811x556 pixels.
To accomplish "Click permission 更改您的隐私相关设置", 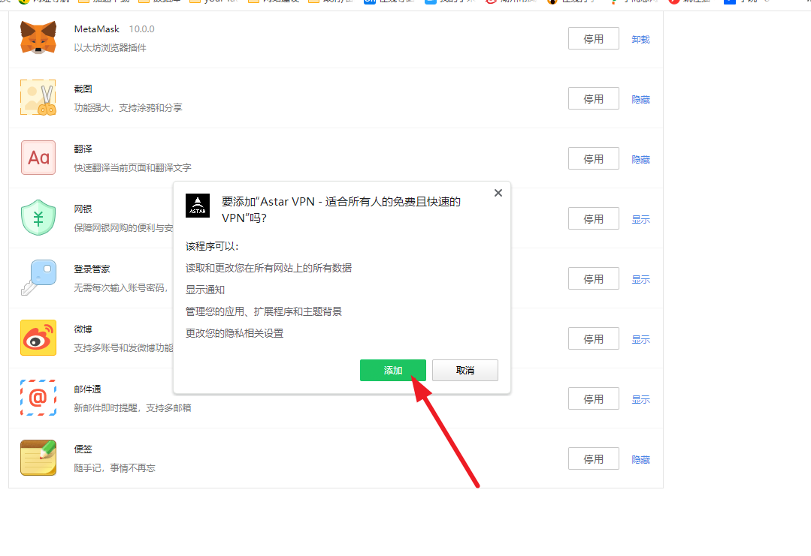I will click(235, 333).
